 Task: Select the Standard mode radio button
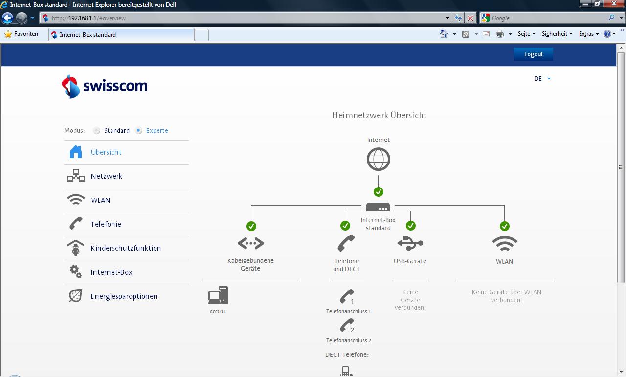click(97, 131)
